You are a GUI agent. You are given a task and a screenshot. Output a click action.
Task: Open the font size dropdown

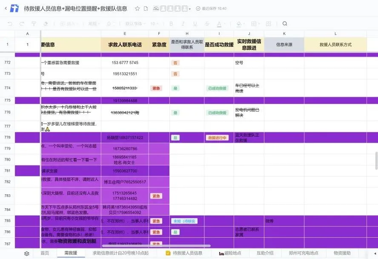point(154,23)
